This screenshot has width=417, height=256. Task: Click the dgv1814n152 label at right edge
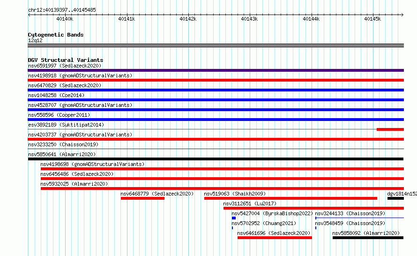[402, 194]
